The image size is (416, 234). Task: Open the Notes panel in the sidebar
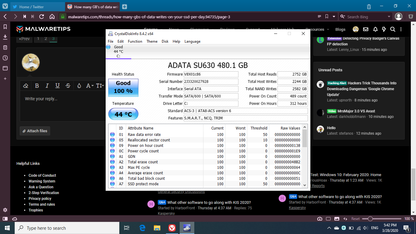coord(5,48)
